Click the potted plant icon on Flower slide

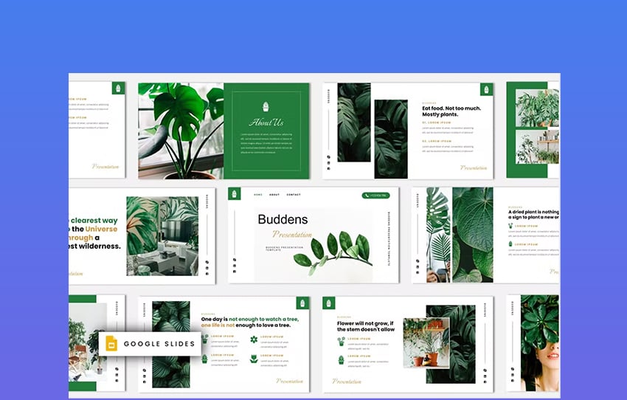click(x=342, y=341)
